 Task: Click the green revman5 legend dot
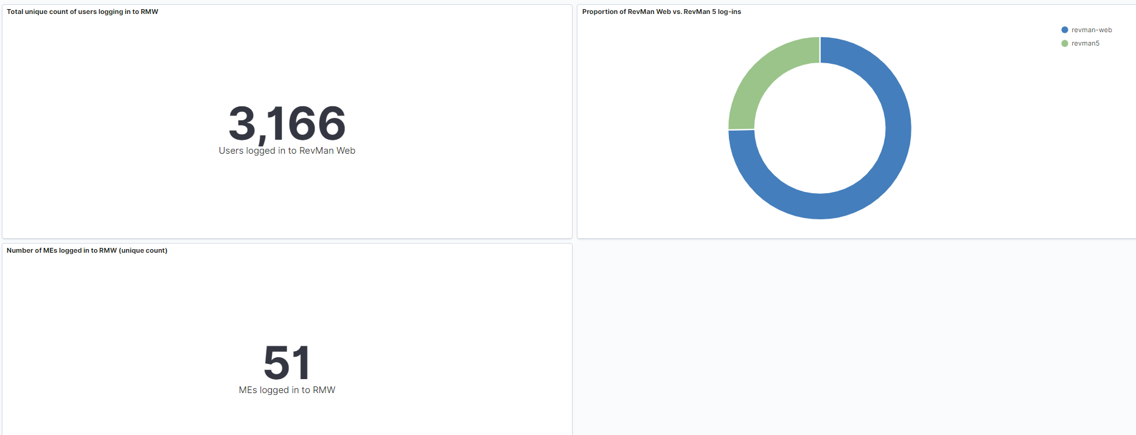(1065, 43)
